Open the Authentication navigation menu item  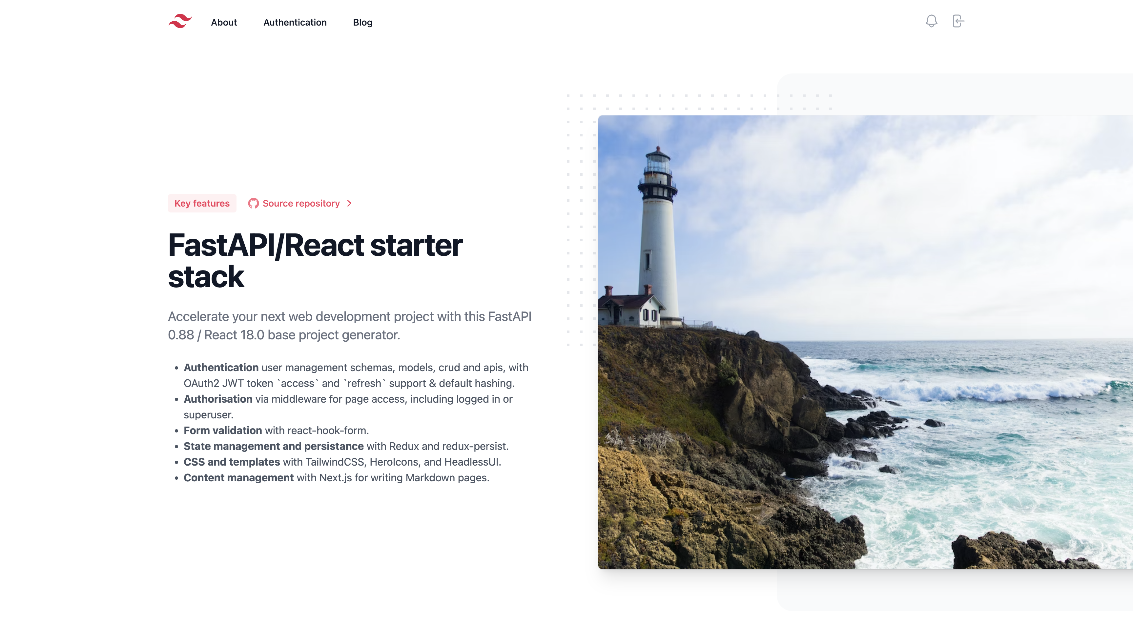point(295,22)
